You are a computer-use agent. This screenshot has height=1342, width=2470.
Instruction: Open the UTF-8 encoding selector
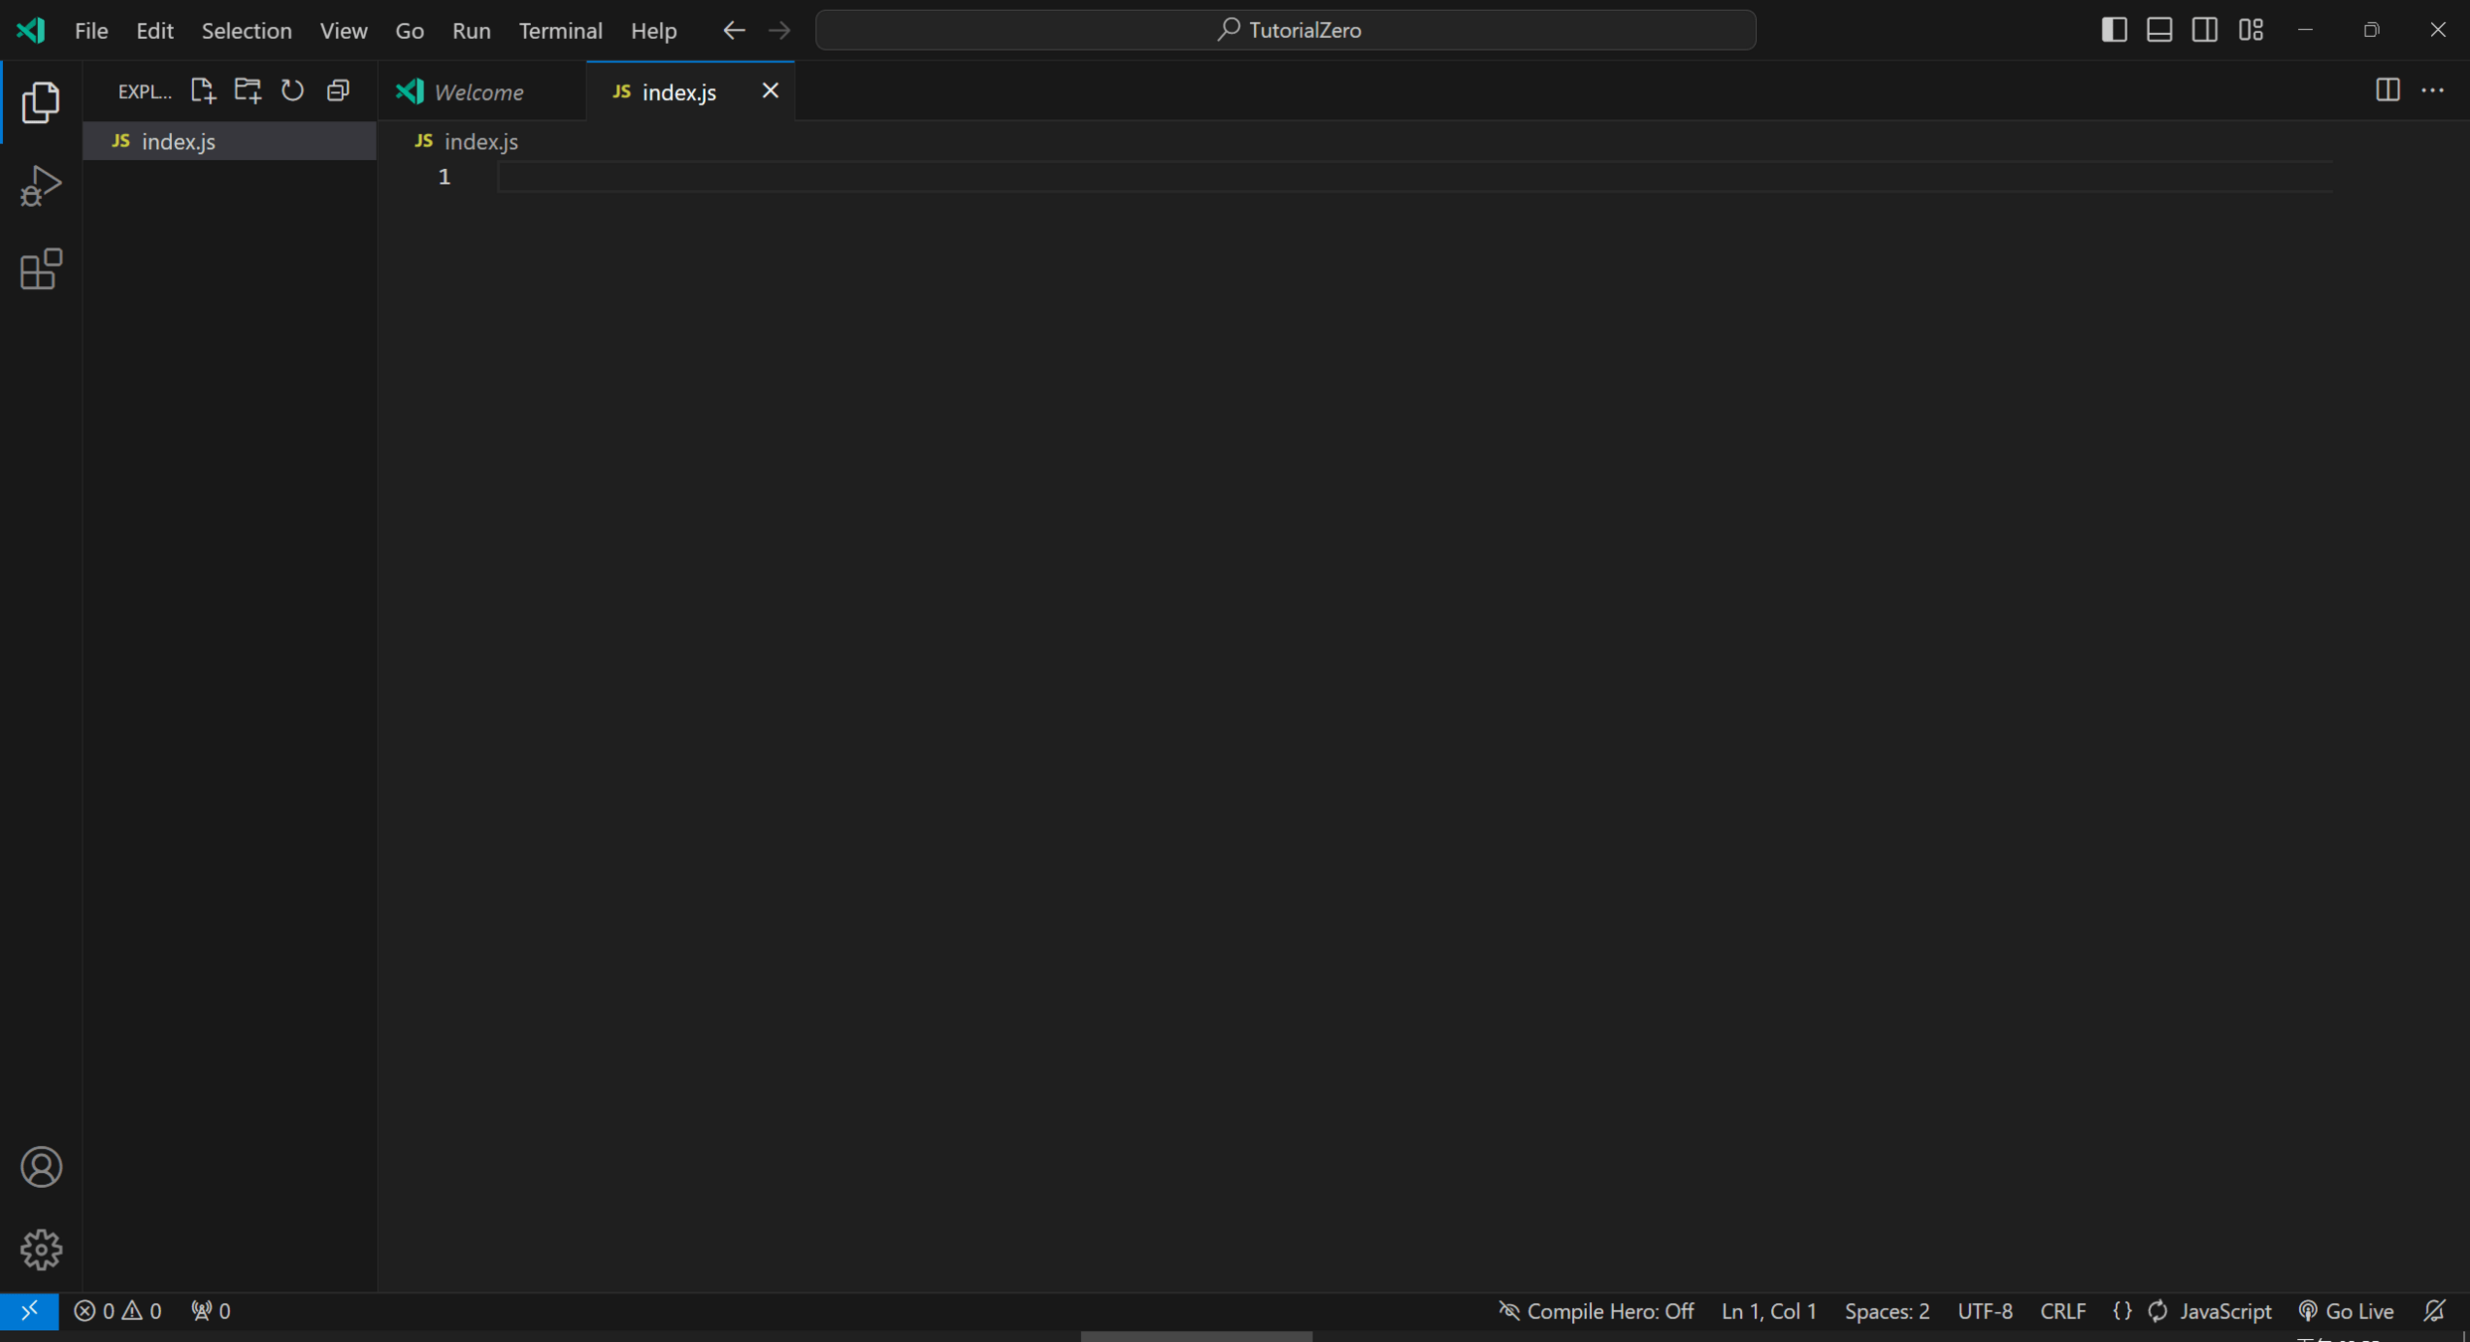(x=1984, y=1311)
